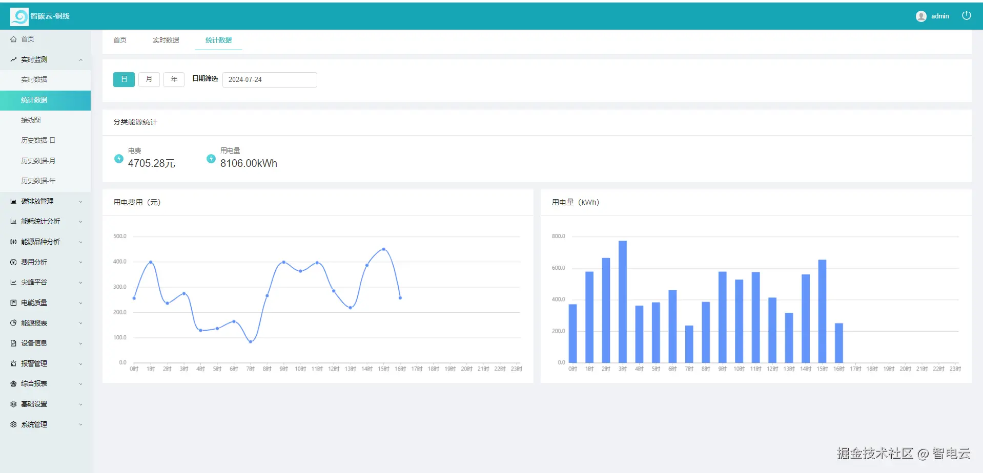Click the tallest 3时 bar in chart
The image size is (983, 473).
[623, 302]
